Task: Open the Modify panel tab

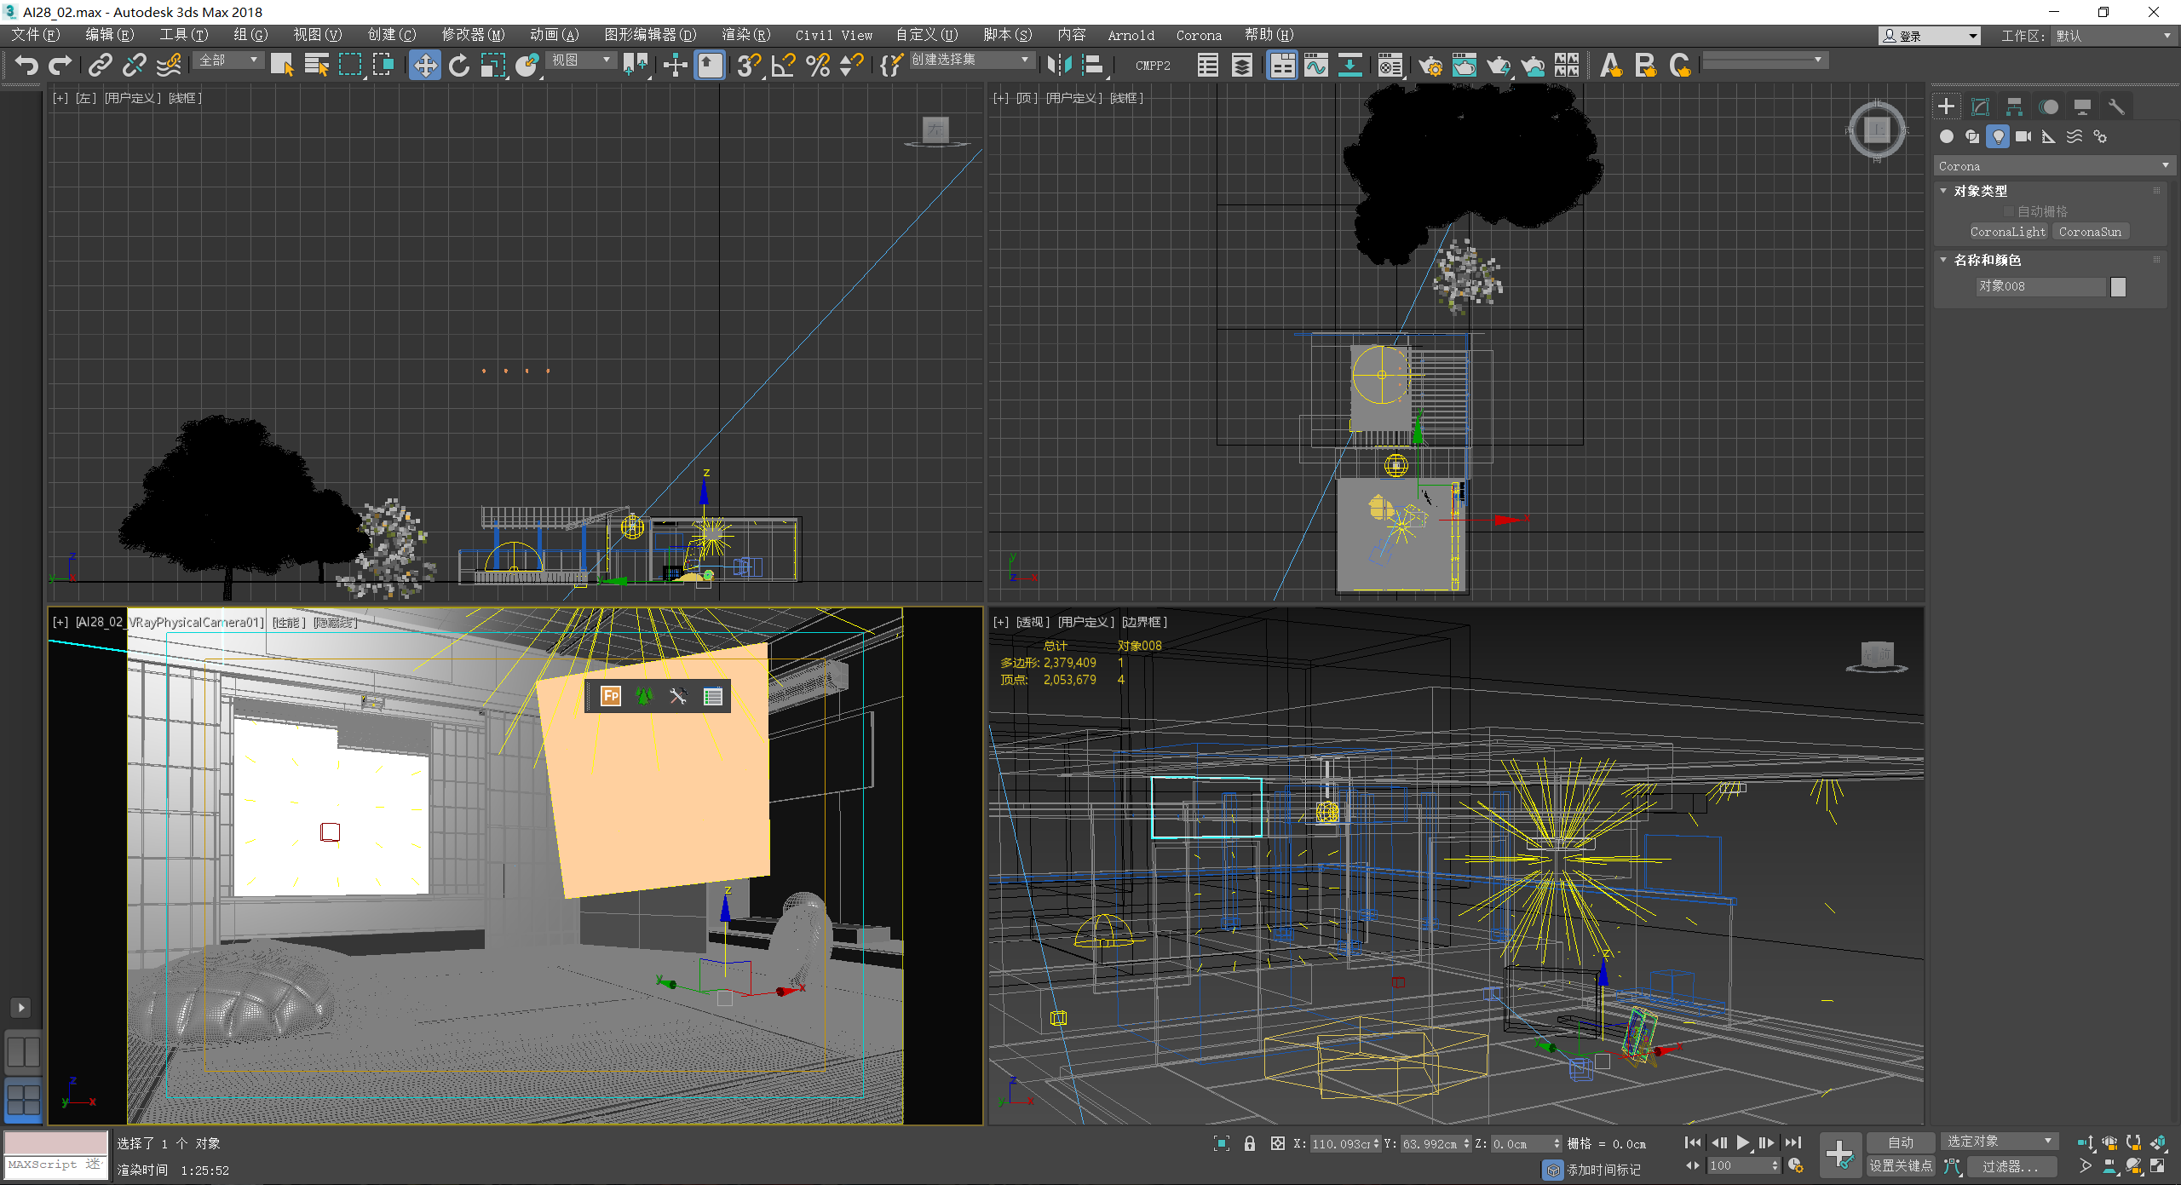Action: point(1981,106)
